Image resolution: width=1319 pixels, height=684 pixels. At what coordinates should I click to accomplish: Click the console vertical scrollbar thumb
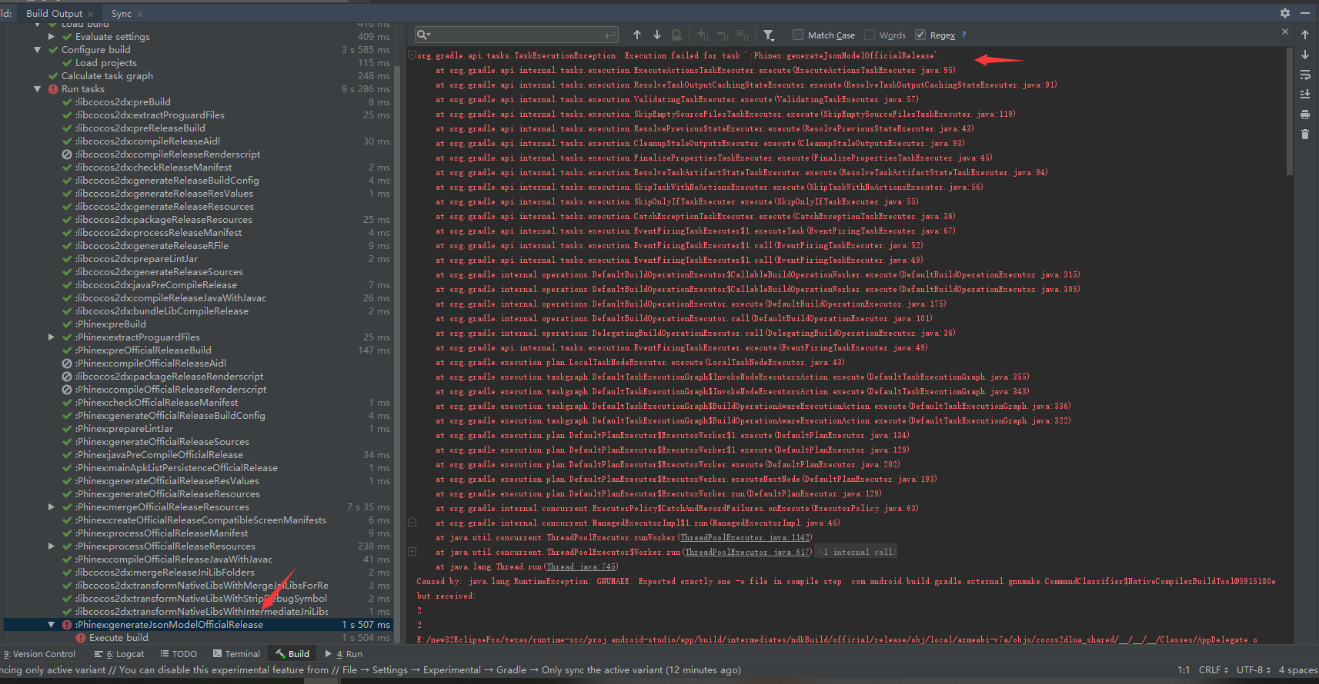(1290, 112)
